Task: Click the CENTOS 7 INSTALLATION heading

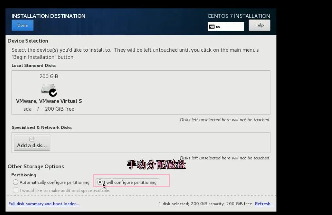Action: pos(239,16)
